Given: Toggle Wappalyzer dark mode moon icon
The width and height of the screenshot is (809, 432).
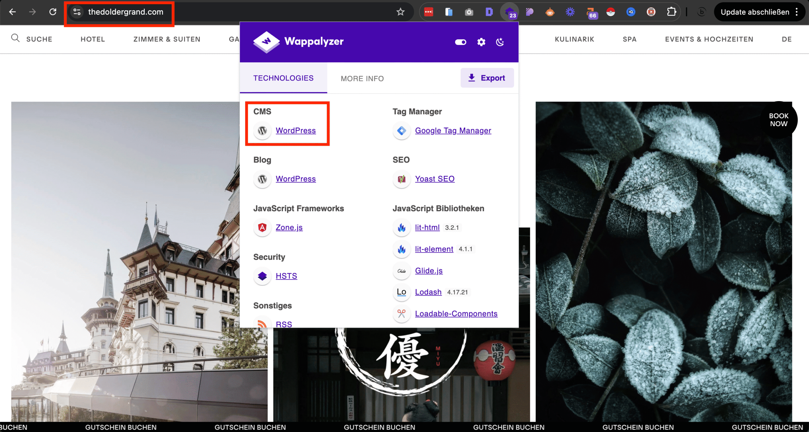Looking at the screenshot, I should pos(500,42).
